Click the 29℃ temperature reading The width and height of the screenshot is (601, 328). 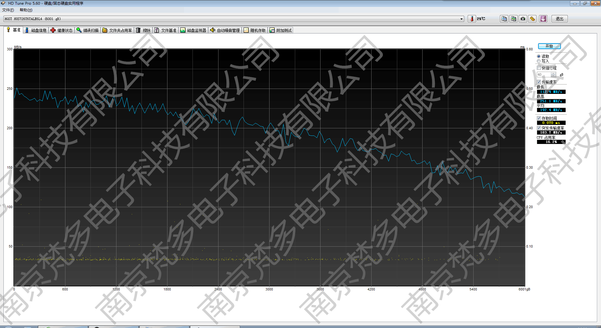tap(481, 19)
